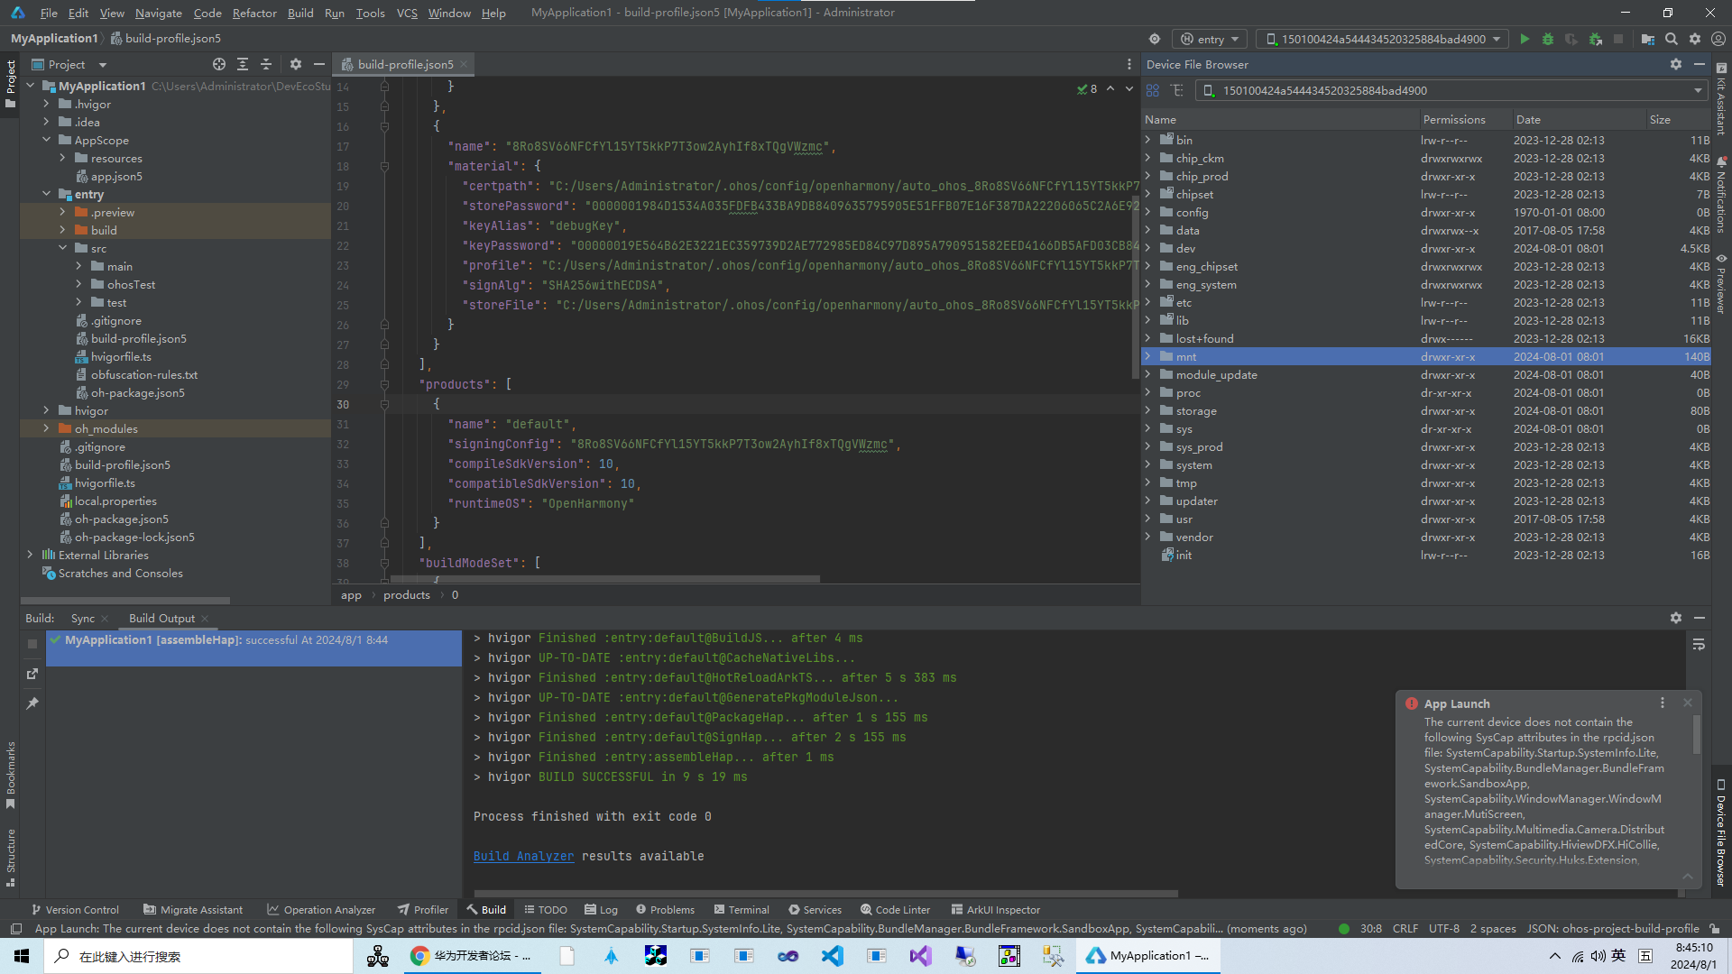Image resolution: width=1732 pixels, height=974 pixels.
Task: Expand the mnt folder in Device File Browser
Action: click(x=1148, y=356)
